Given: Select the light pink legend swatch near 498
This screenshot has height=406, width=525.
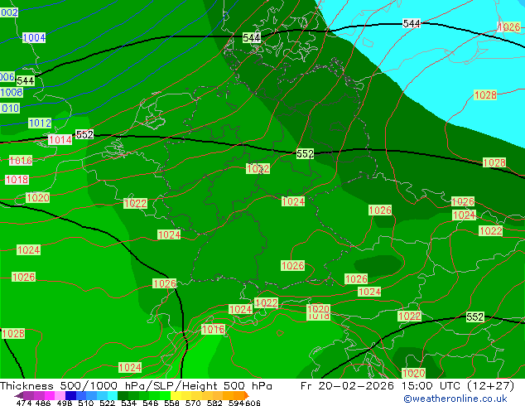Looking at the screenshot, I should (x=60, y=395).
